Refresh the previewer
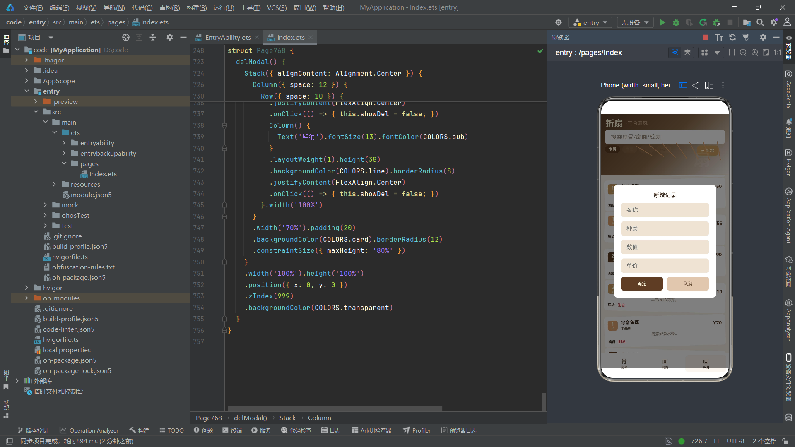This screenshot has width=795, height=447. point(732,37)
